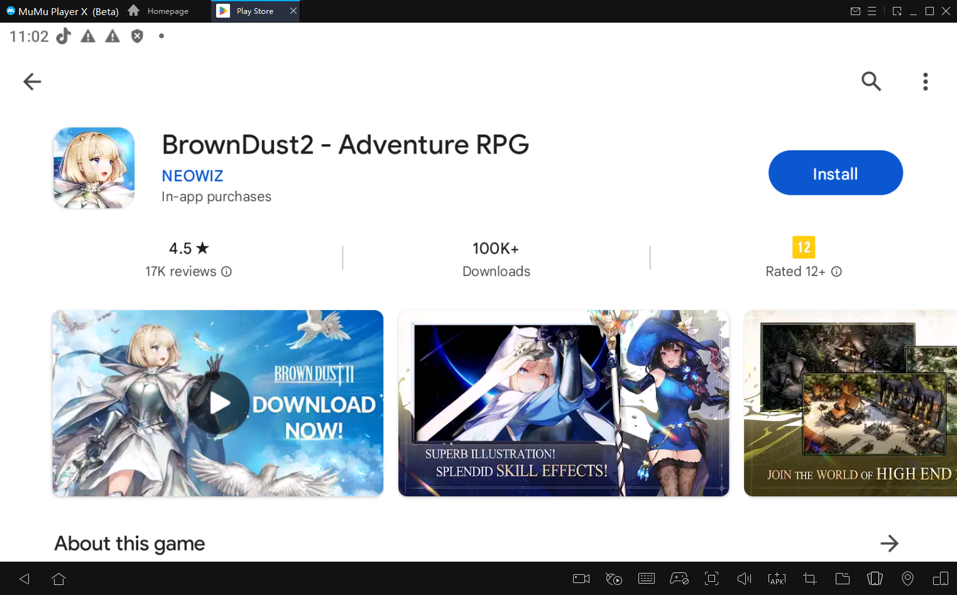Set virtual location with pin icon
The image size is (957, 595).
907,579
